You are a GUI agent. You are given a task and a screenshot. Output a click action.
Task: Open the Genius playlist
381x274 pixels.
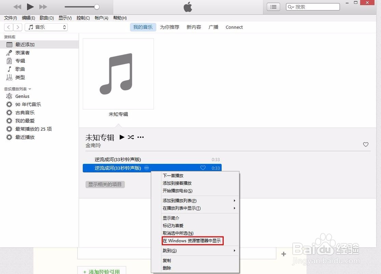21,96
